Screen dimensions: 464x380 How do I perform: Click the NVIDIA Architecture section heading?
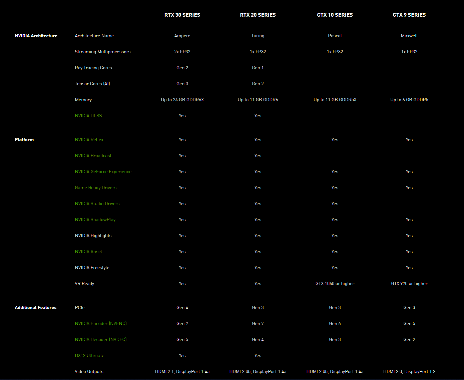36,36
